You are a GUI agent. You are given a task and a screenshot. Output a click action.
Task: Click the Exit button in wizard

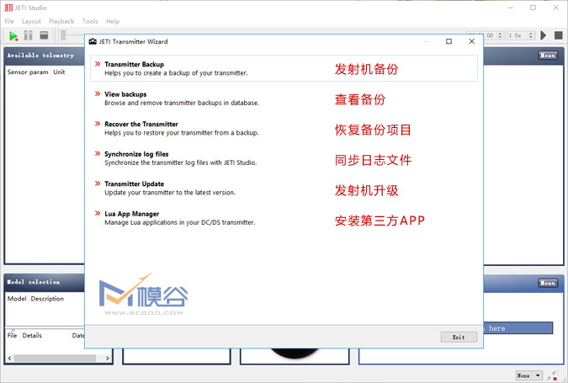coord(459,337)
